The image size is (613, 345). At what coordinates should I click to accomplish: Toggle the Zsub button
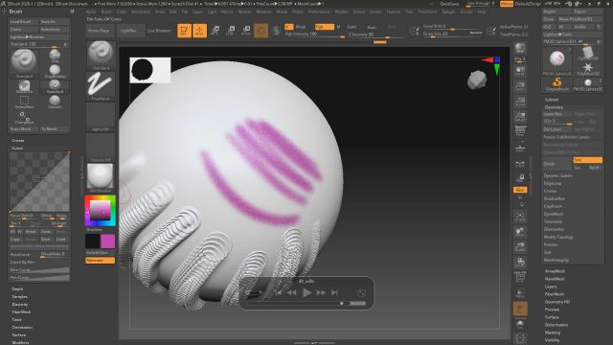(372, 27)
